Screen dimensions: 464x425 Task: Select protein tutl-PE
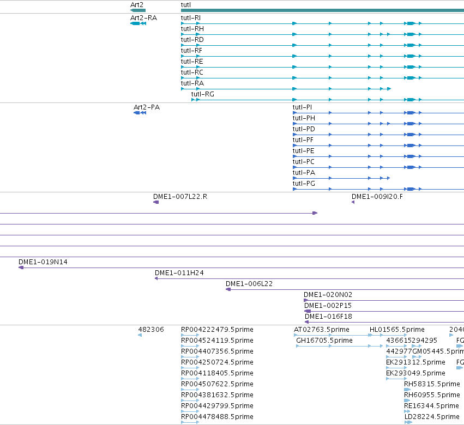point(304,151)
